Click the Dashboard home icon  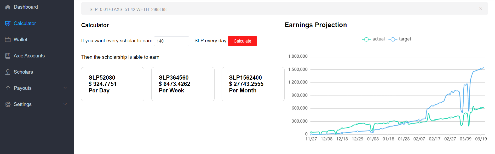pos(8,7)
